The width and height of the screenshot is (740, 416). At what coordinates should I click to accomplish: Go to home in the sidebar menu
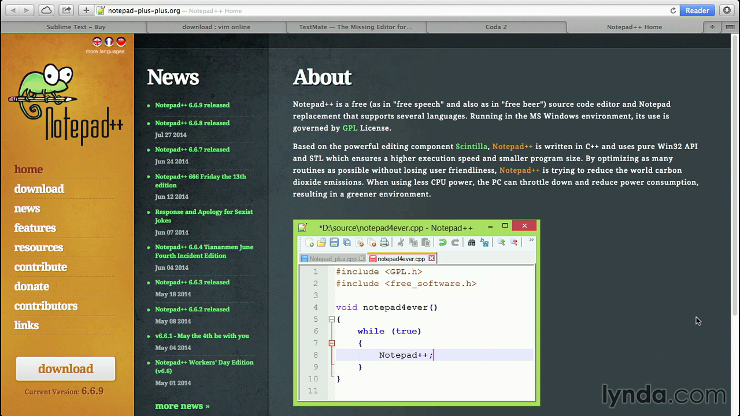coord(28,169)
